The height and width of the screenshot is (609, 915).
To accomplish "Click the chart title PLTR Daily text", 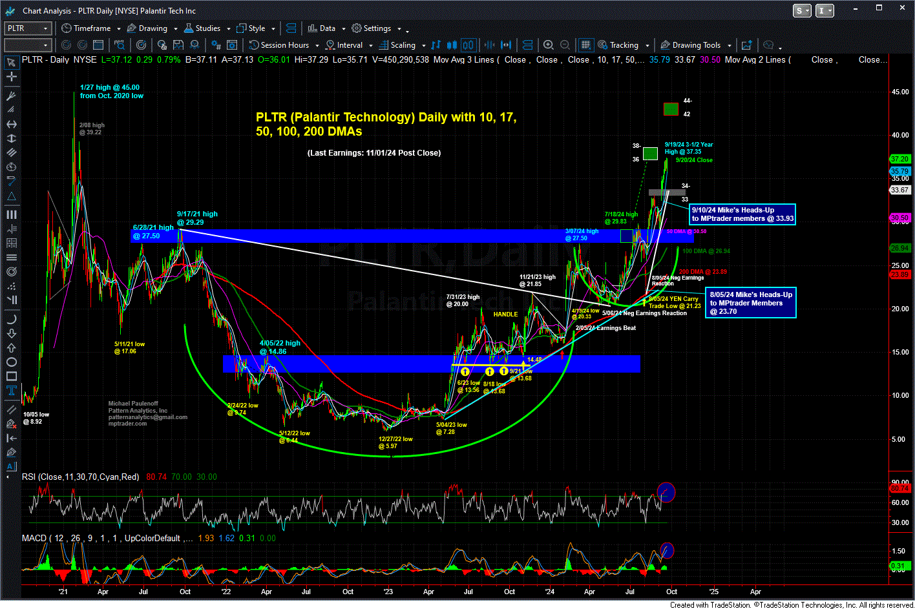I will 386,124.
